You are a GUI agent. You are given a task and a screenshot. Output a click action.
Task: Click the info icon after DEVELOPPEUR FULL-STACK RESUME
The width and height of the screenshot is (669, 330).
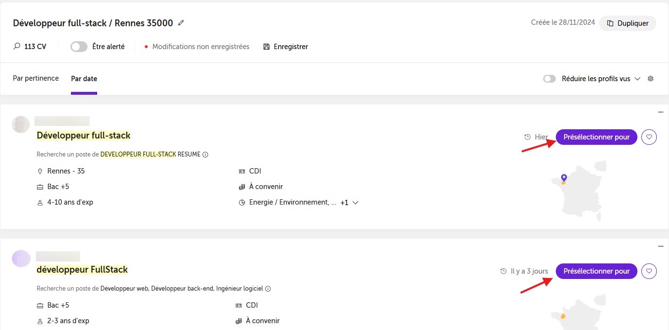click(x=205, y=155)
